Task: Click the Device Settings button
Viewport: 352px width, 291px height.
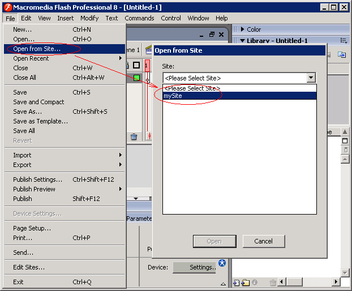Action: pos(194,267)
